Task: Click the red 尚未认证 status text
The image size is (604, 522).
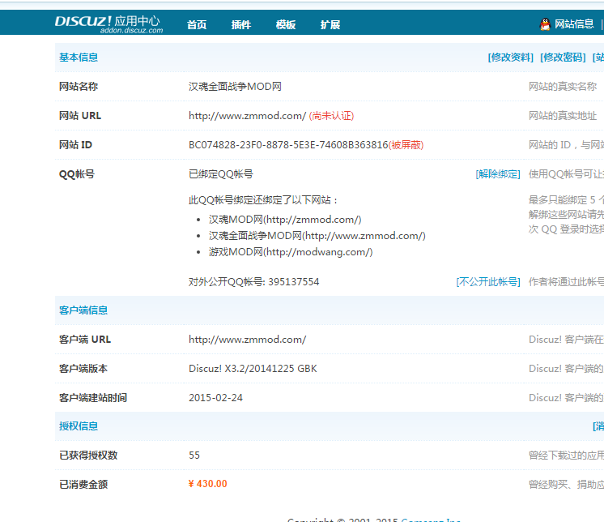Action: 331,116
